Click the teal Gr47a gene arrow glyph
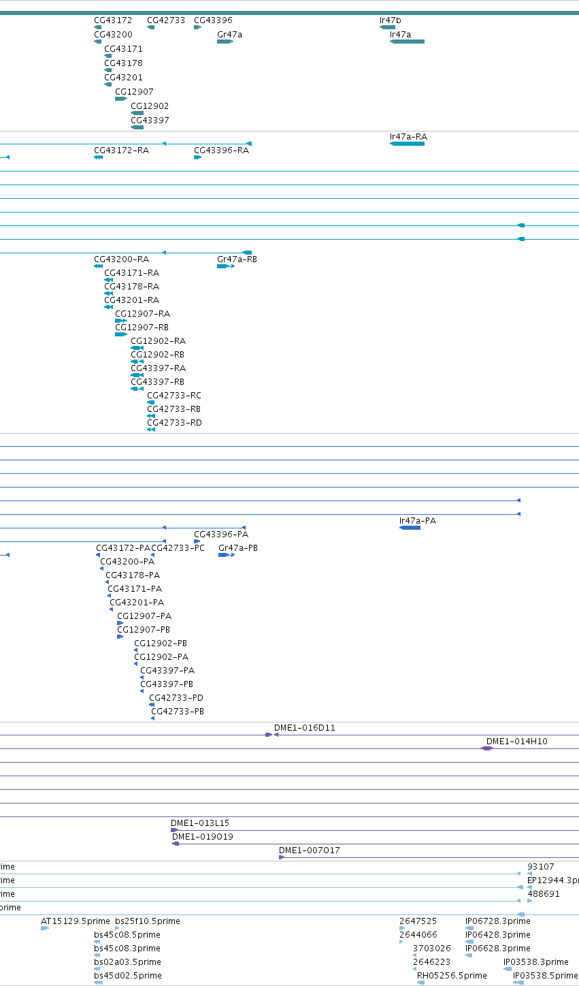The image size is (579, 986). (x=225, y=42)
